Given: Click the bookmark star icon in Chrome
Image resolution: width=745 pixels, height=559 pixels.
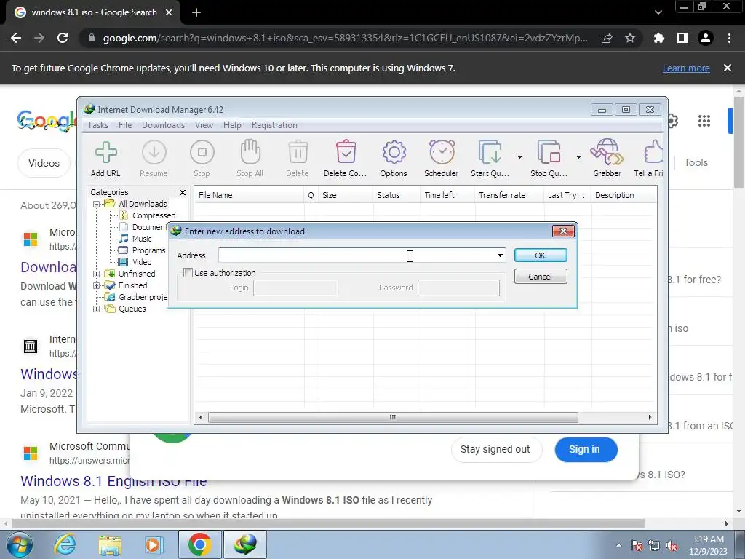Looking at the screenshot, I should click(x=630, y=38).
